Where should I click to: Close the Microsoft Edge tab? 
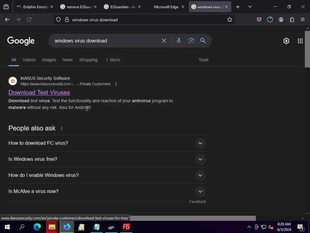pos(183,7)
